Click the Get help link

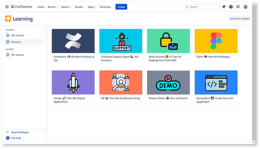[x=16, y=138]
